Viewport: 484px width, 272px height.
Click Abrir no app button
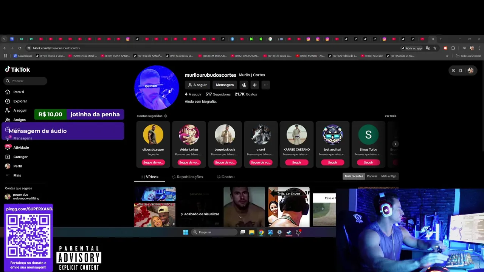point(412,48)
